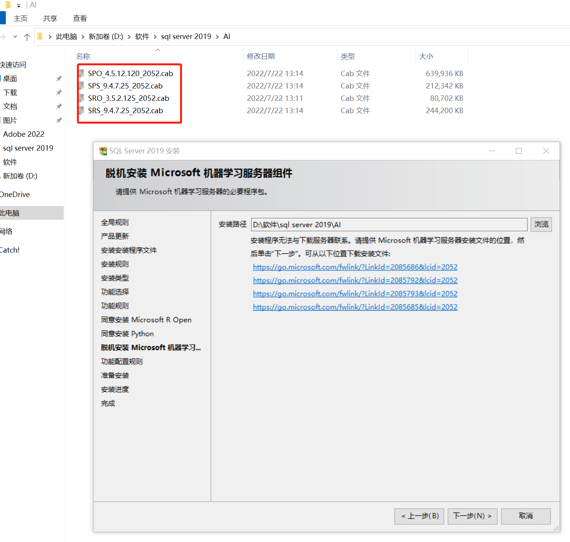This screenshot has height=542, width=570.
Task: Select the SRO_3.5.2.125_2052.cab file name
Action: pyautogui.click(x=129, y=99)
